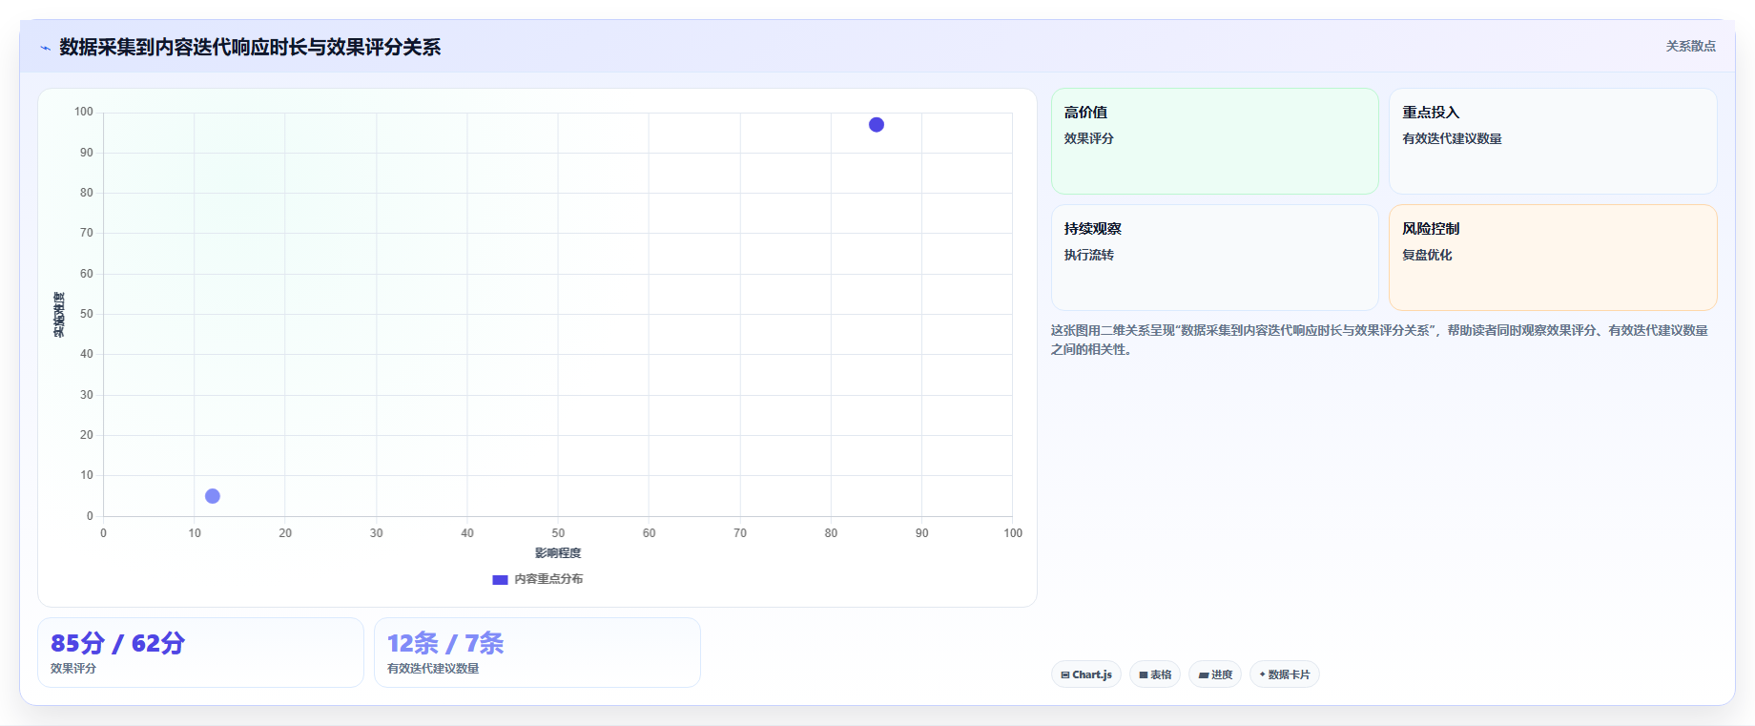Image resolution: width=1755 pixels, height=726 pixels.
Task: Click the 有效迭代建议数量 caption under 12条 / 7条
Action: [x=433, y=669]
